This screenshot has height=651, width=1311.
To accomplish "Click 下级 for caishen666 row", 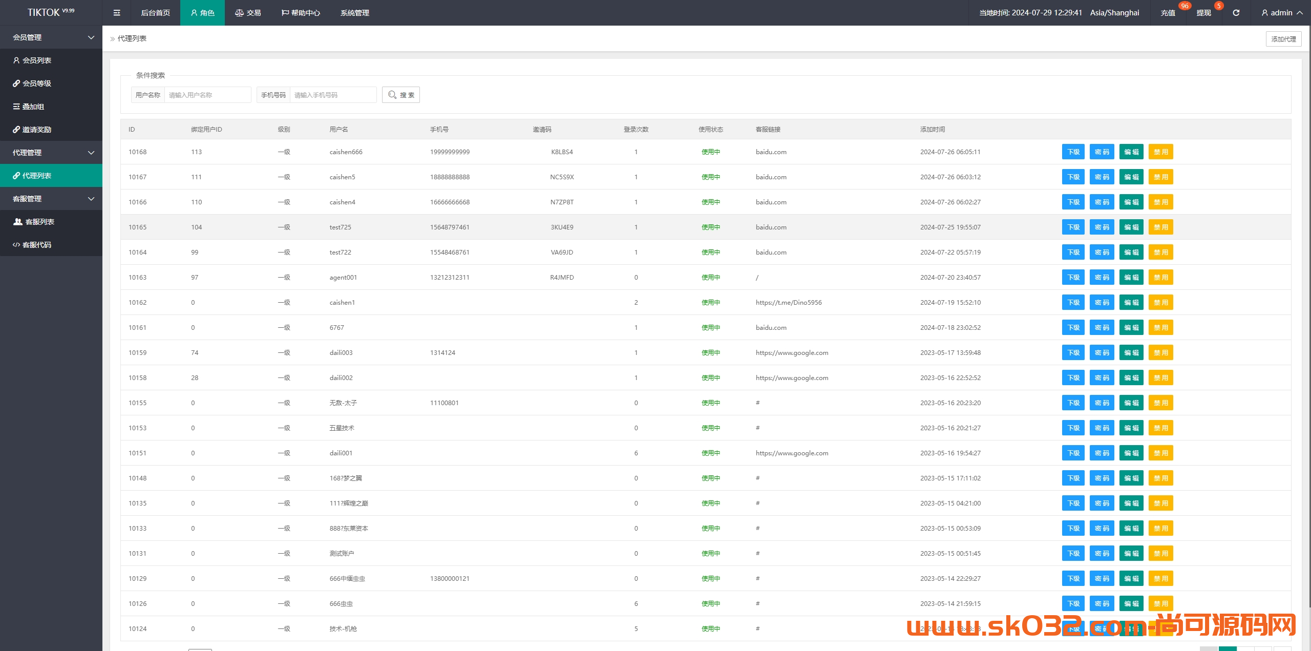I will 1073,152.
